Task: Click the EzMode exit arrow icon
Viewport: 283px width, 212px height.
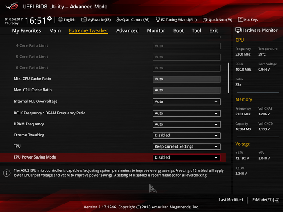Action: [x=276, y=200]
